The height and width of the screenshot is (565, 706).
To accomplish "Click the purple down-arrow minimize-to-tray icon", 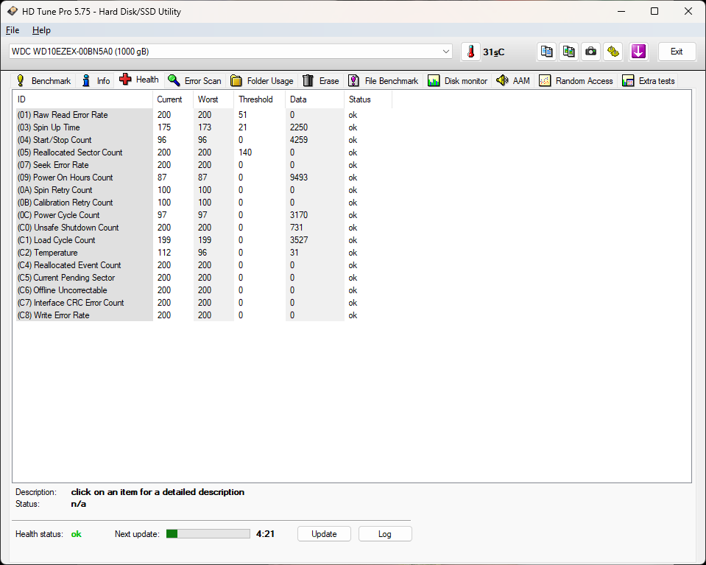I will pyautogui.click(x=638, y=52).
